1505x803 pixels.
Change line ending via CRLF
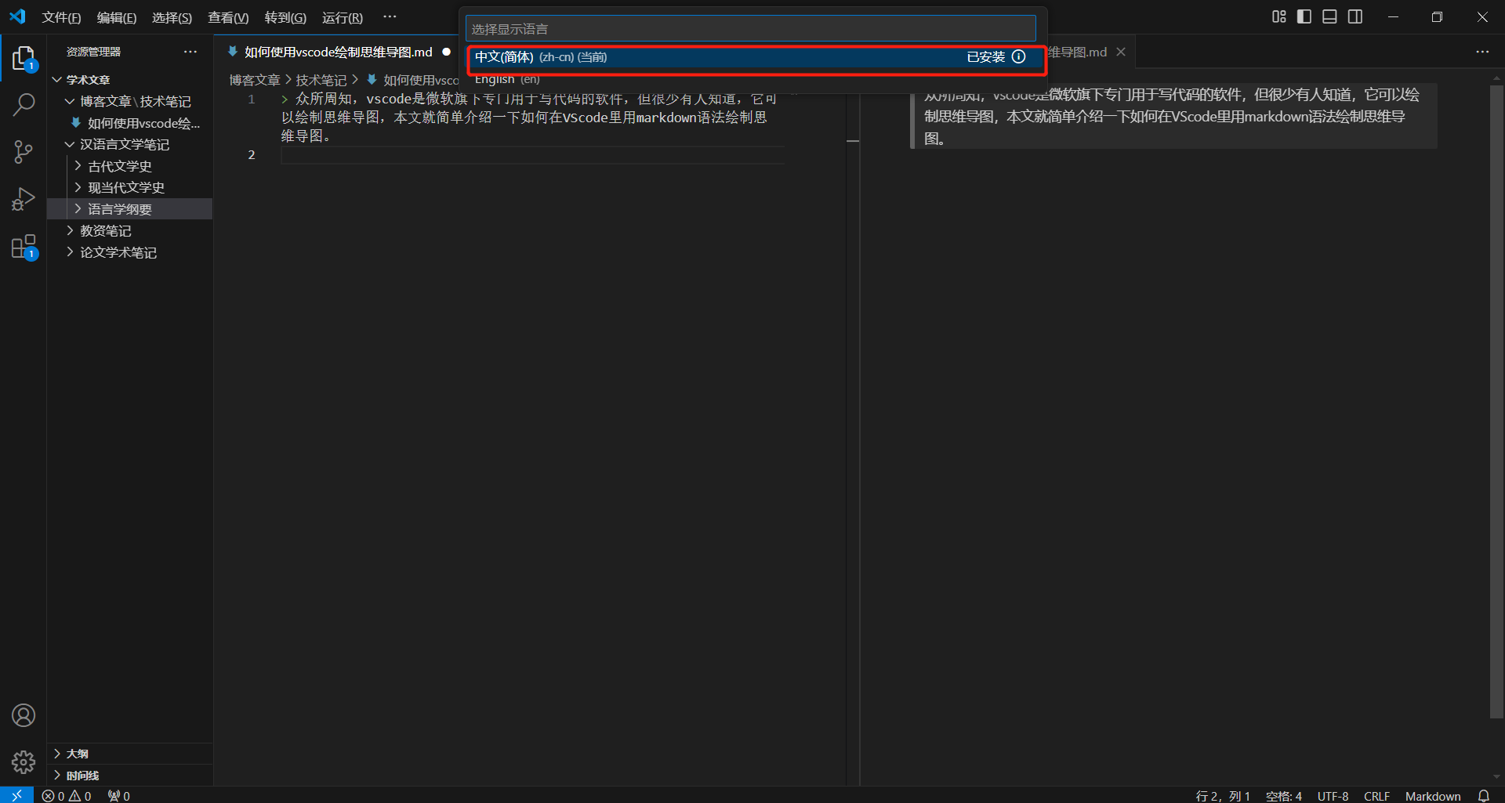[1376, 796]
